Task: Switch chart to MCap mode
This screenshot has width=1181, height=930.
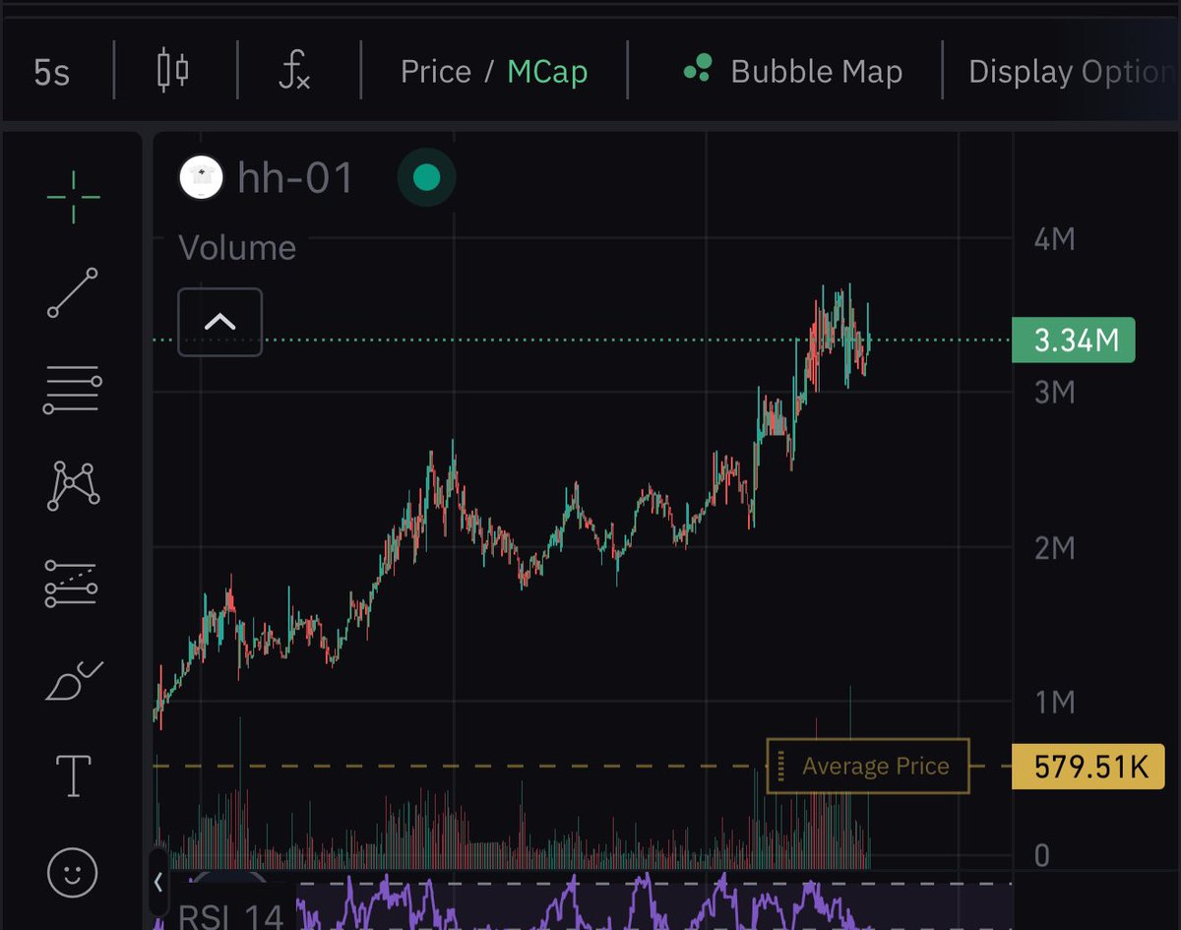Action: click(547, 72)
